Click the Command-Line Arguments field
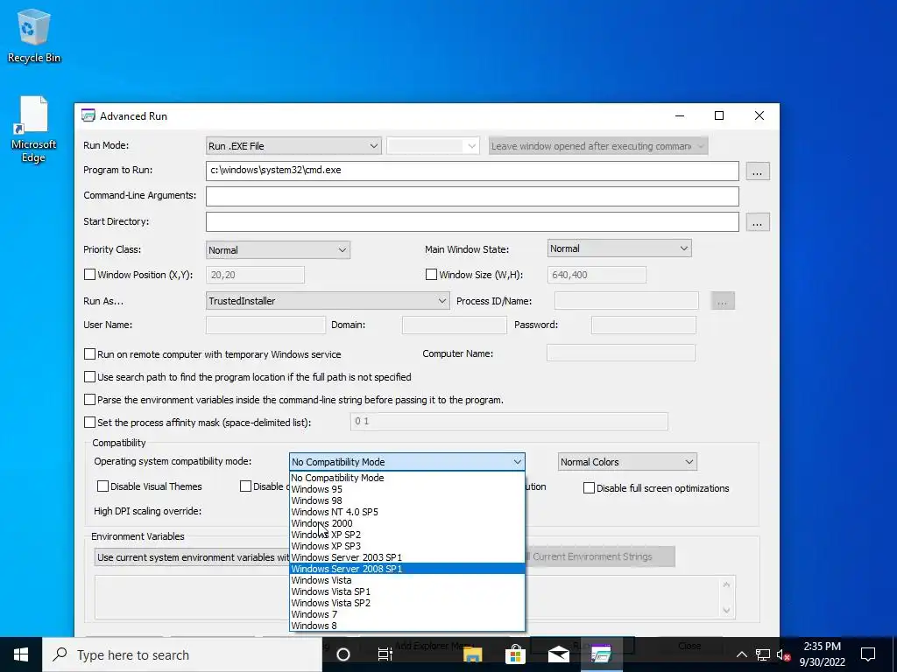 472,196
